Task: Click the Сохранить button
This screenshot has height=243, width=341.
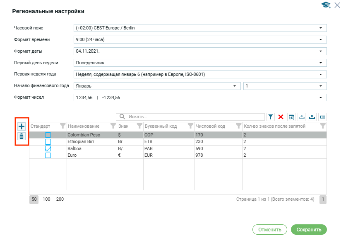Action: 309,230
